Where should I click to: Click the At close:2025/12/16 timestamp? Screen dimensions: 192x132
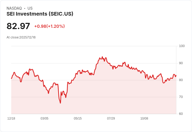click(x=21, y=37)
